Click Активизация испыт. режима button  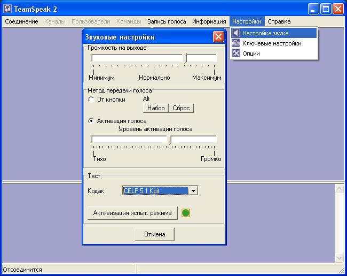coord(132,213)
